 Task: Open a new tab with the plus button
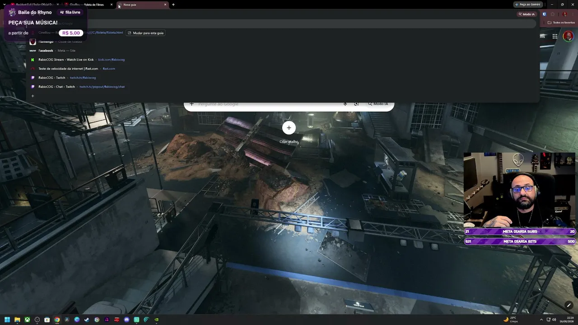click(x=173, y=5)
